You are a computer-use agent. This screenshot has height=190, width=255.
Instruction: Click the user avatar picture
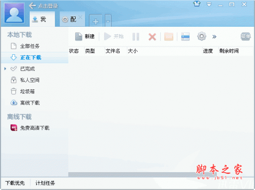coord(14,13)
